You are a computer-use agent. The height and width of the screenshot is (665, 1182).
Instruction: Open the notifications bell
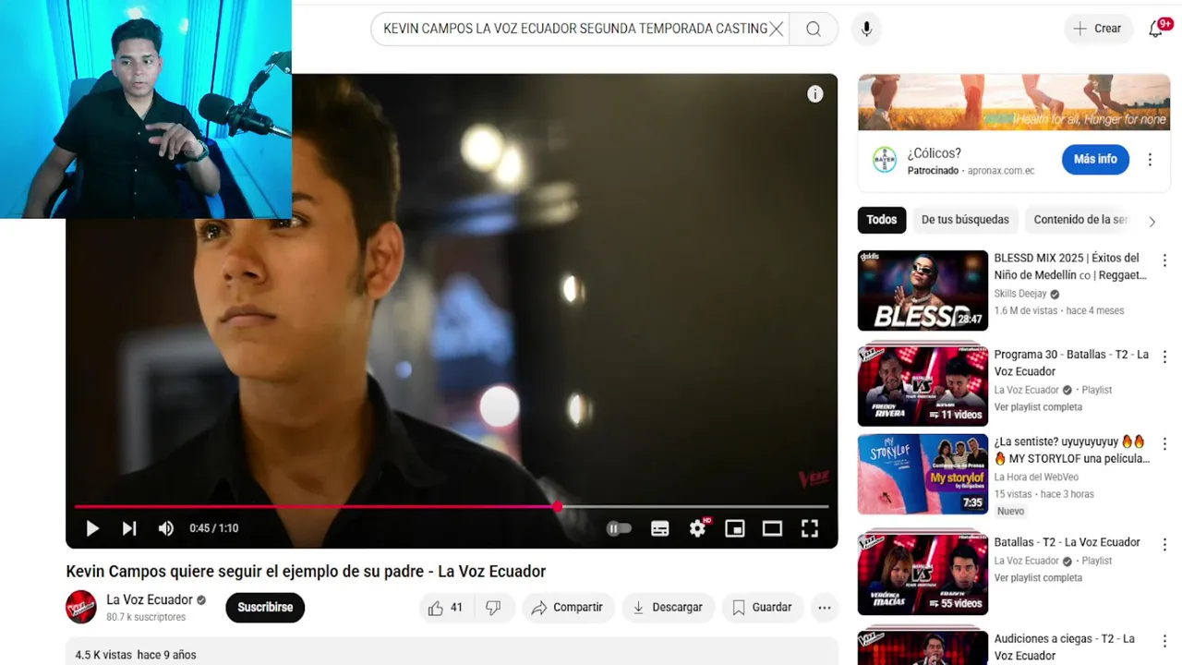1156,29
